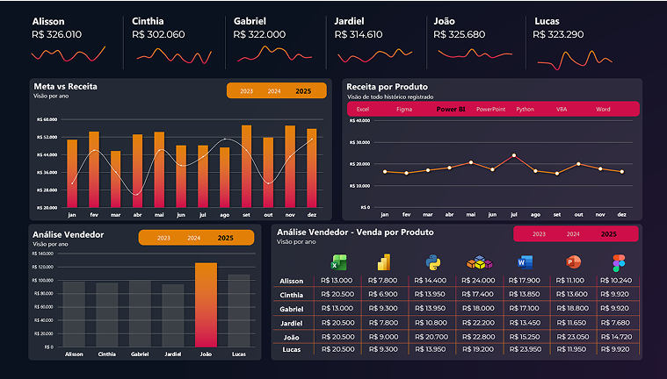Click the PowerPoint product icon
Image resolution: width=667 pixels, height=379 pixels.
(x=573, y=261)
